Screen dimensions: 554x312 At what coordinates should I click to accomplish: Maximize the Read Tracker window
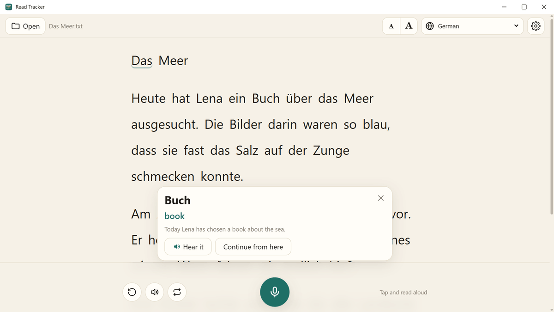pyautogui.click(x=524, y=7)
